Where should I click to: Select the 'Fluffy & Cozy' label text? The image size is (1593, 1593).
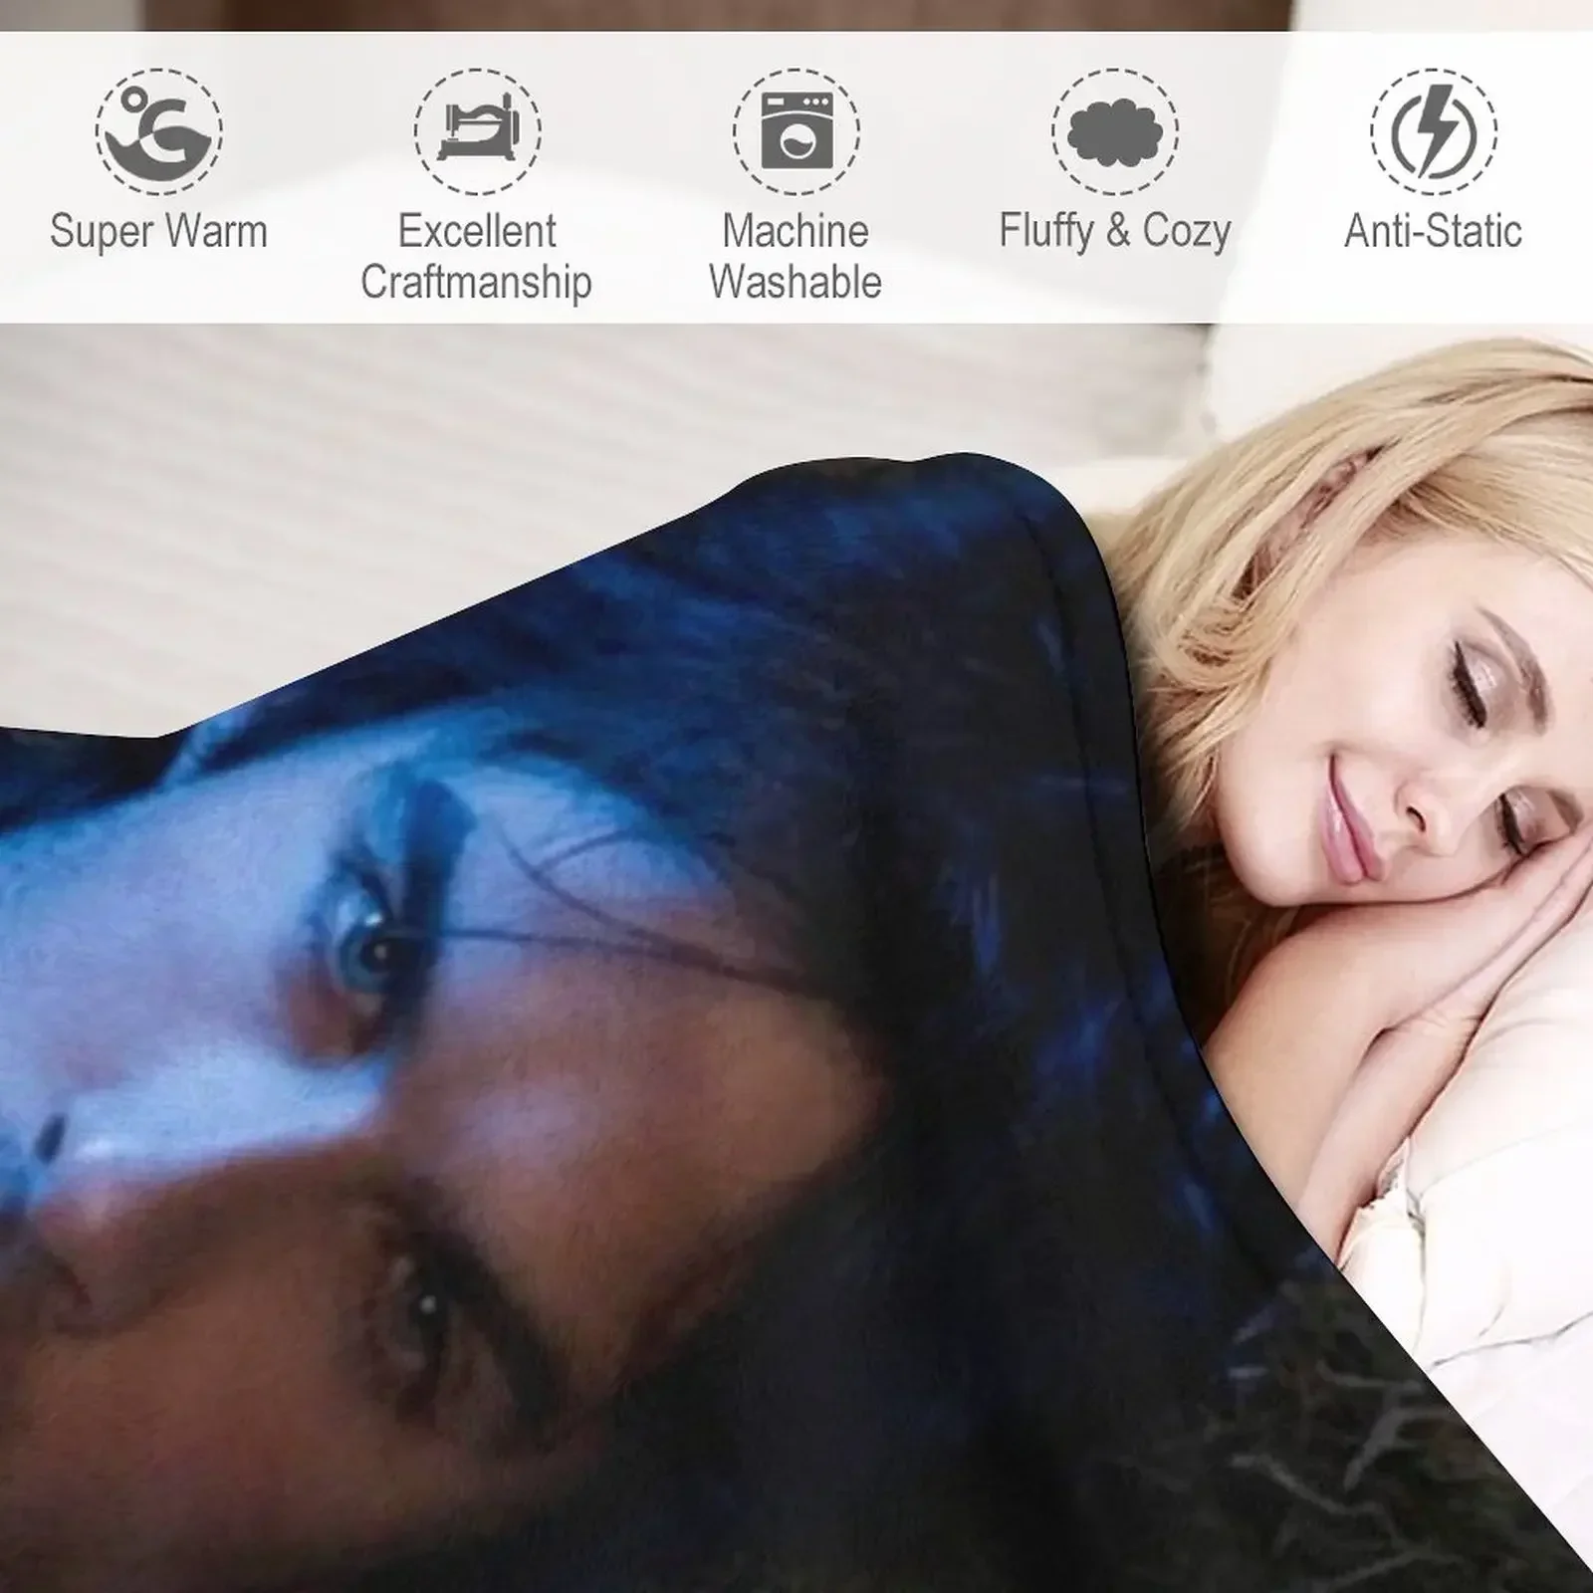pyautogui.click(x=1115, y=232)
